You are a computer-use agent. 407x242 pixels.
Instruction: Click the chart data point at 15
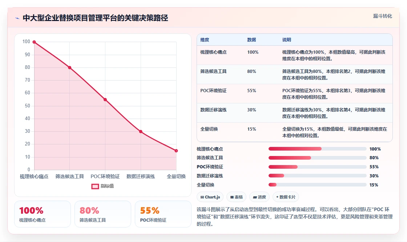176,151
